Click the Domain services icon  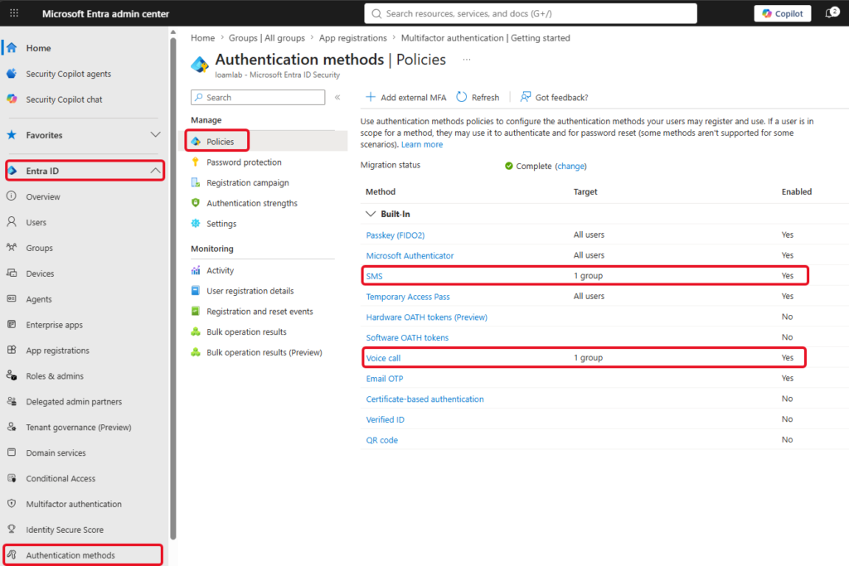12,452
